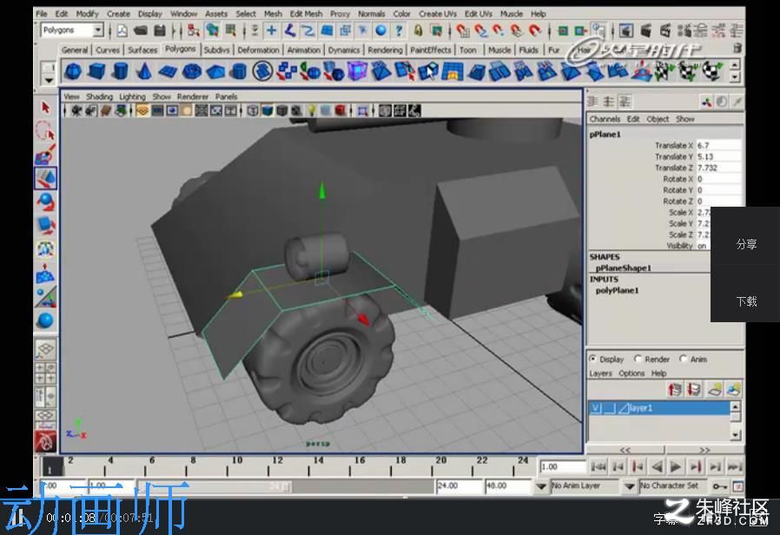Go to end of playback range
The height and width of the screenshot is (535, 780).
[x=734, y=467]
